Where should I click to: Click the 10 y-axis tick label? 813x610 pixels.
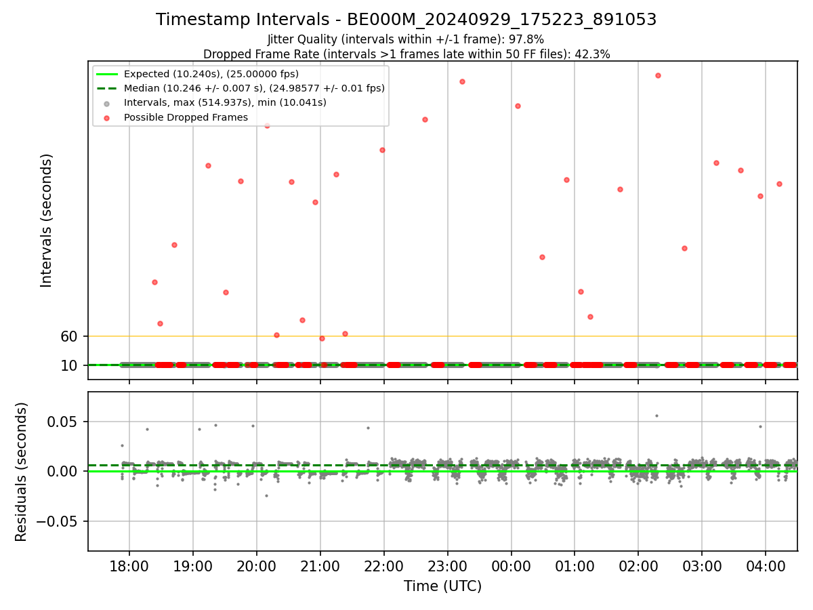70,365
